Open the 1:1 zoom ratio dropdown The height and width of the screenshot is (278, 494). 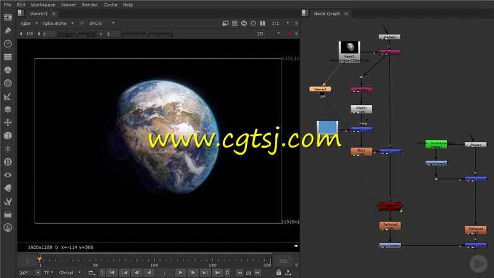[280, 23]
